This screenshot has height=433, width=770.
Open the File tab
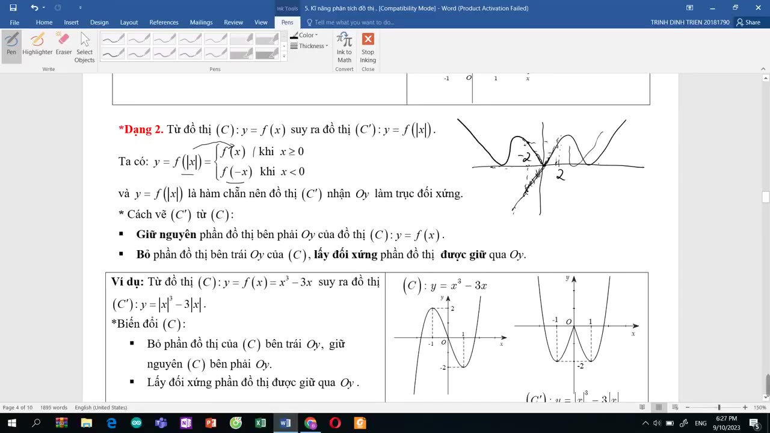click(14, 22)
